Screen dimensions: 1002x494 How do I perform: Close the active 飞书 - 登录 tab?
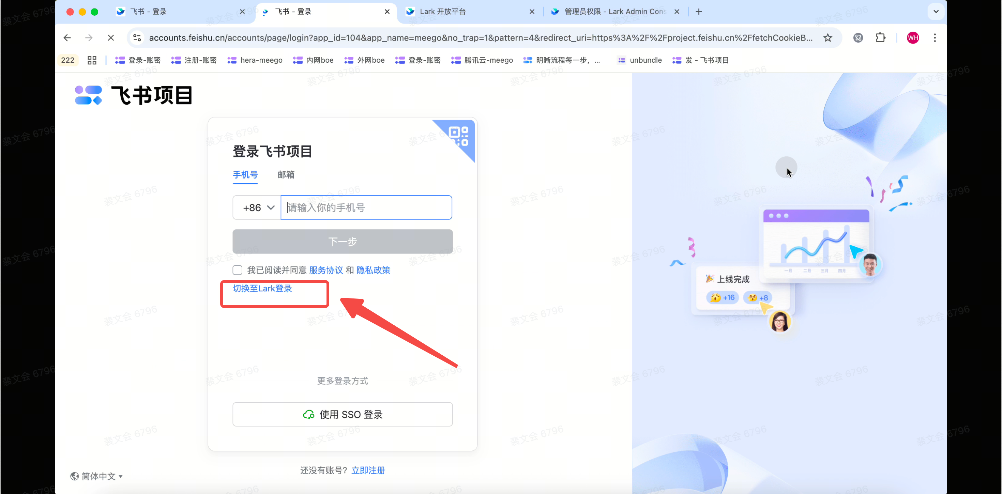tap(387, 12)
